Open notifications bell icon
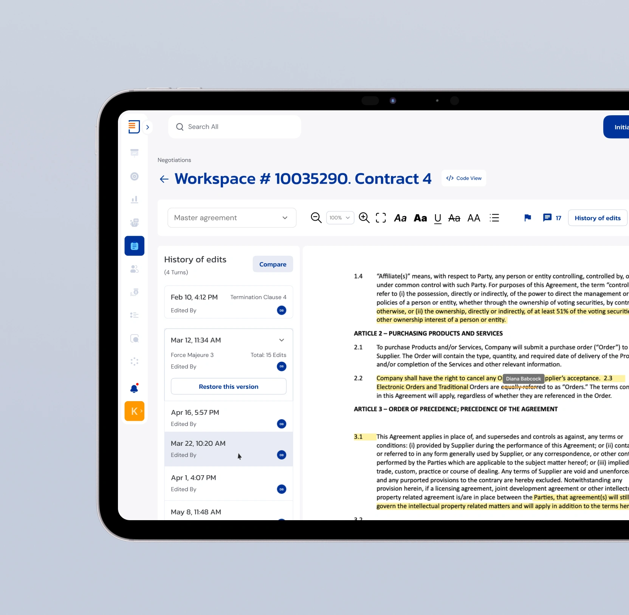This screenshot has height=615, width=629. point(134,388)
